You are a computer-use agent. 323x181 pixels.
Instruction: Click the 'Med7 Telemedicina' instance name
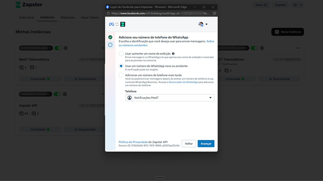pos(34,60)
